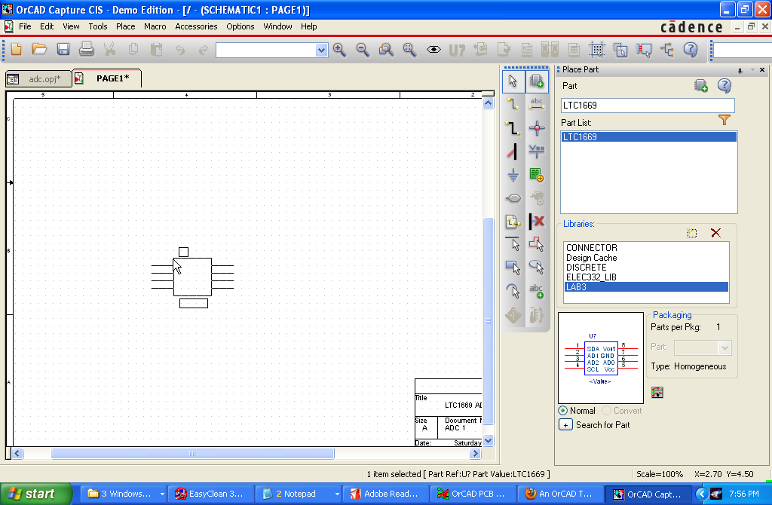Click the part filter funnel icon
Image resolution: width=772 pixels, height=505 pixels.
tap(724, 120)
